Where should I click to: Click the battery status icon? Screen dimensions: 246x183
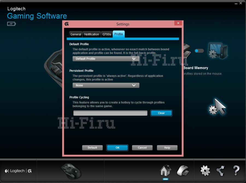click(11, 24)
